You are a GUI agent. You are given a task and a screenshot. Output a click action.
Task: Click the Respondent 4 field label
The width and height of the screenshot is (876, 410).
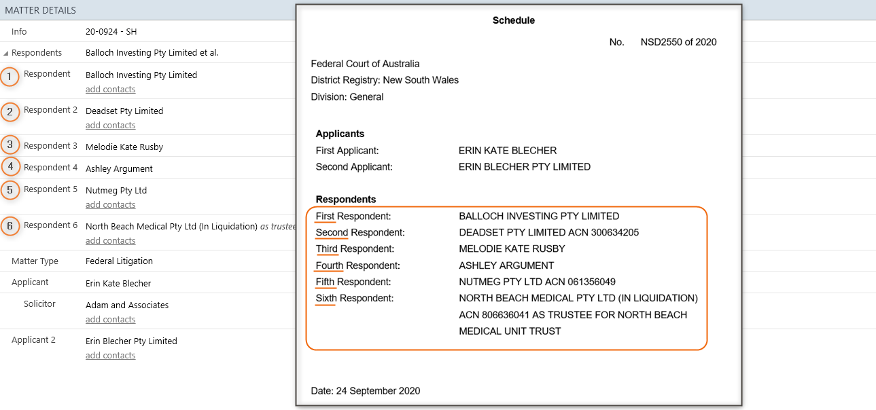[x=51, y=168]
